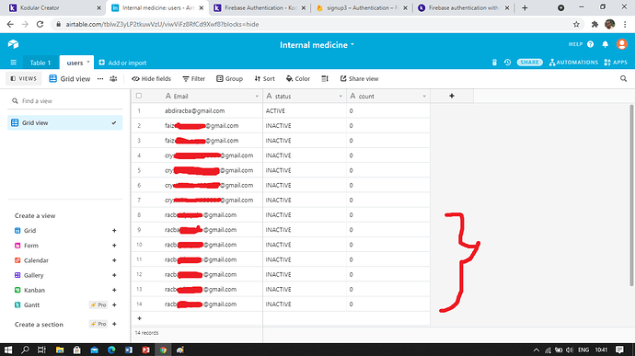The image size is (635, 356).
Task: Open File Explorer from taskbar
Action: 60,350
